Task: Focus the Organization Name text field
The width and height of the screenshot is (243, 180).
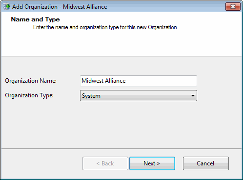Action: coord(139,81)
